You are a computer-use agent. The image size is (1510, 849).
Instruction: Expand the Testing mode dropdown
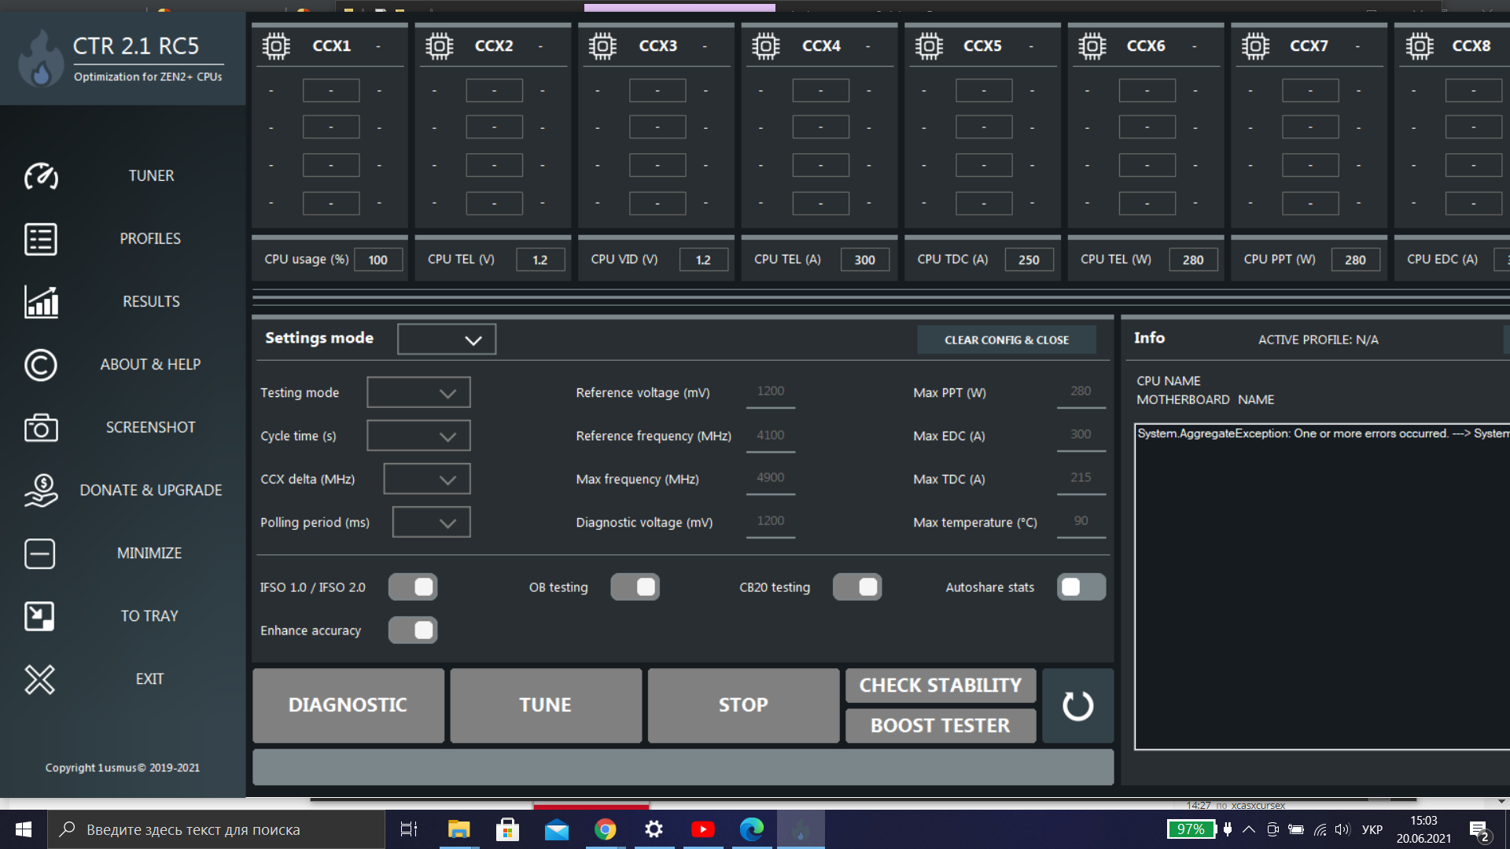point(418,393)
